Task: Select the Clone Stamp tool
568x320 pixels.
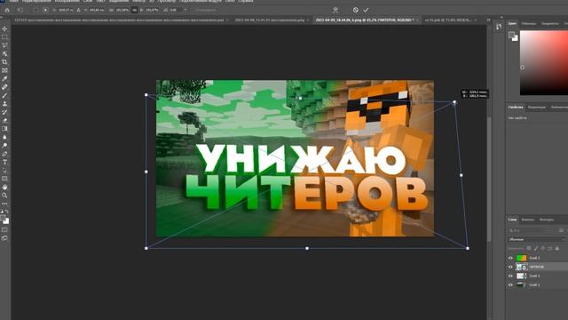Action: point(4,104)
